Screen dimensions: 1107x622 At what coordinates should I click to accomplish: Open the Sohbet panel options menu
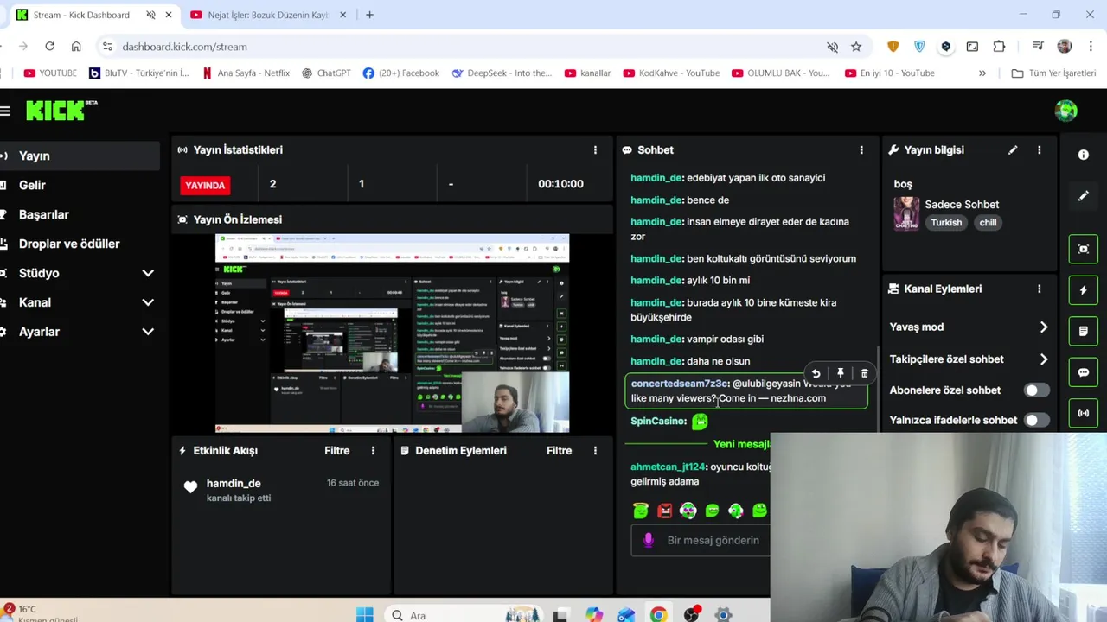pyautogui.click(x=861, y=150)
